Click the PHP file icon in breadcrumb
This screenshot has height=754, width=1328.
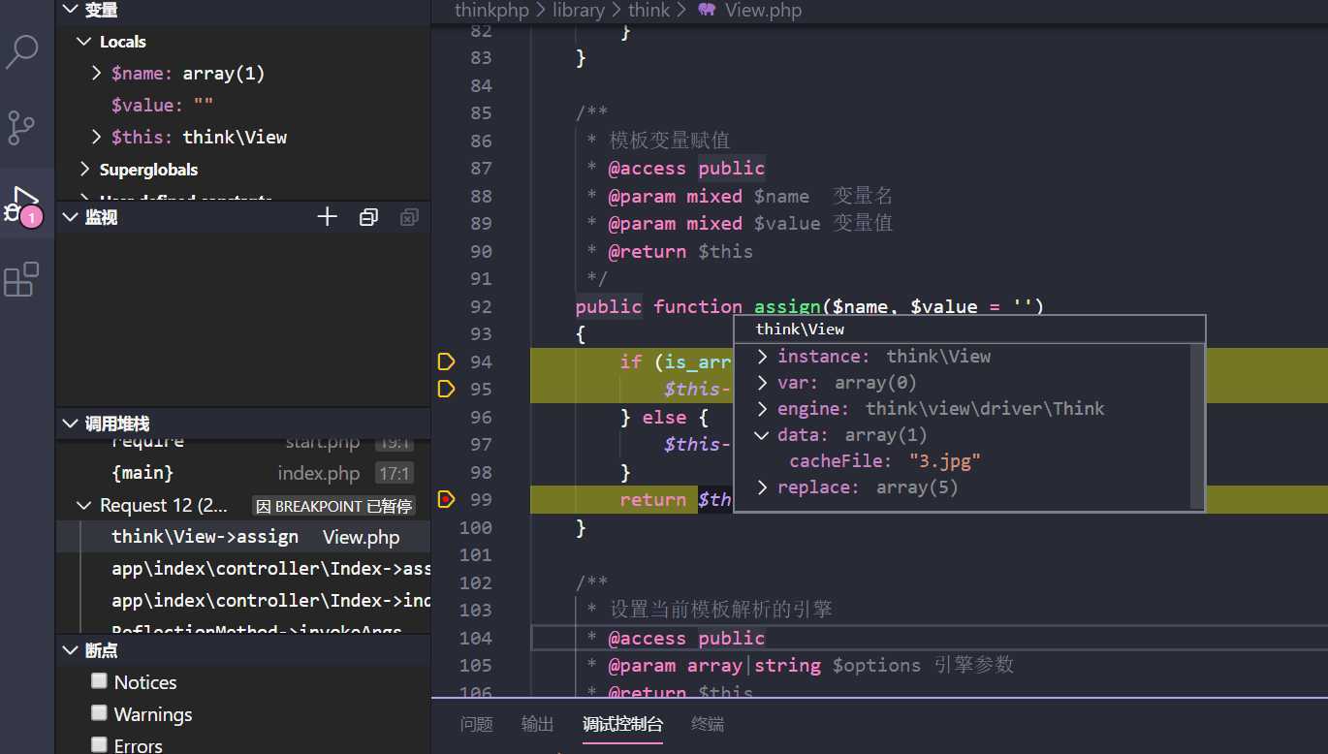click(x=707, y=10)
